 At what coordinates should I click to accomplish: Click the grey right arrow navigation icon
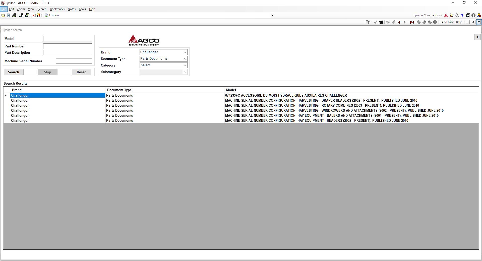(x=430, y=22)
